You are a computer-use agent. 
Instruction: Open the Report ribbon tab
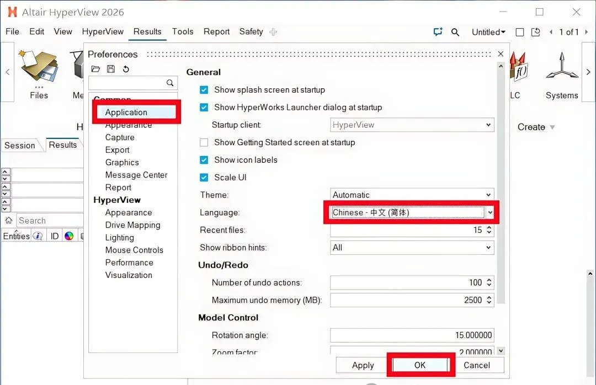tap(216, 31)
